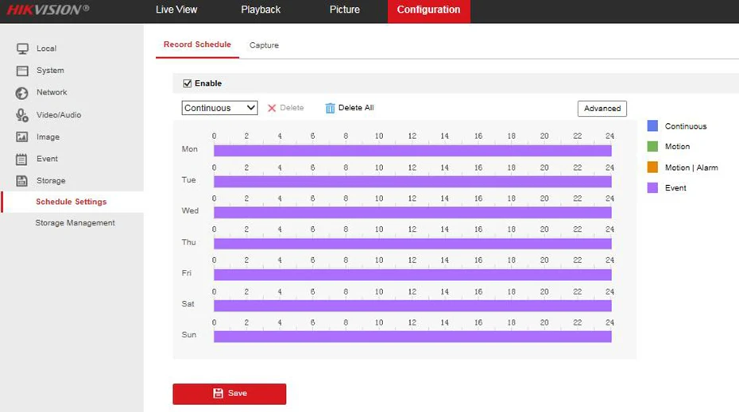
Task: Select the Thursday schedule bar
Action: [412, 244]
